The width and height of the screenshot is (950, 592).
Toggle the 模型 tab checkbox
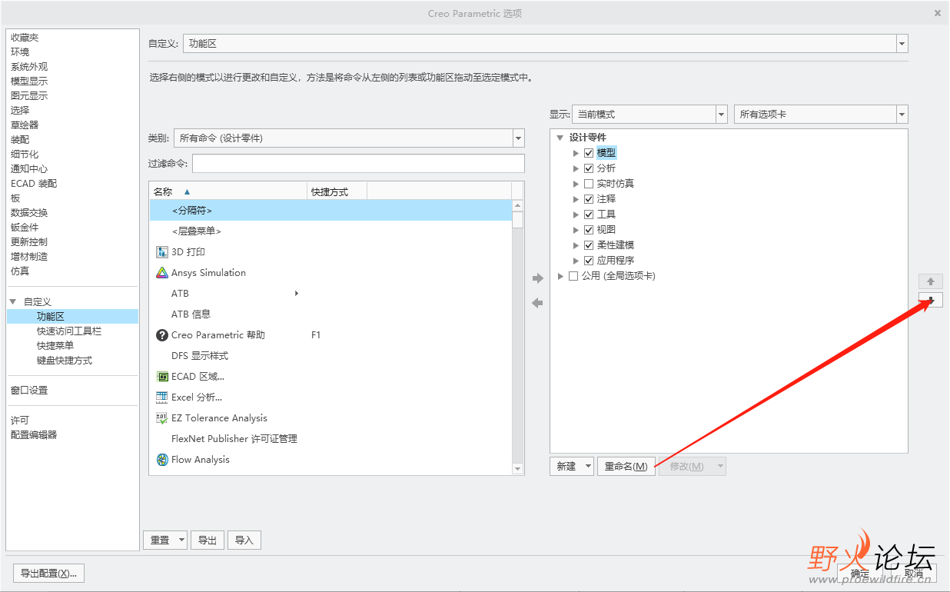coord(589,153)
